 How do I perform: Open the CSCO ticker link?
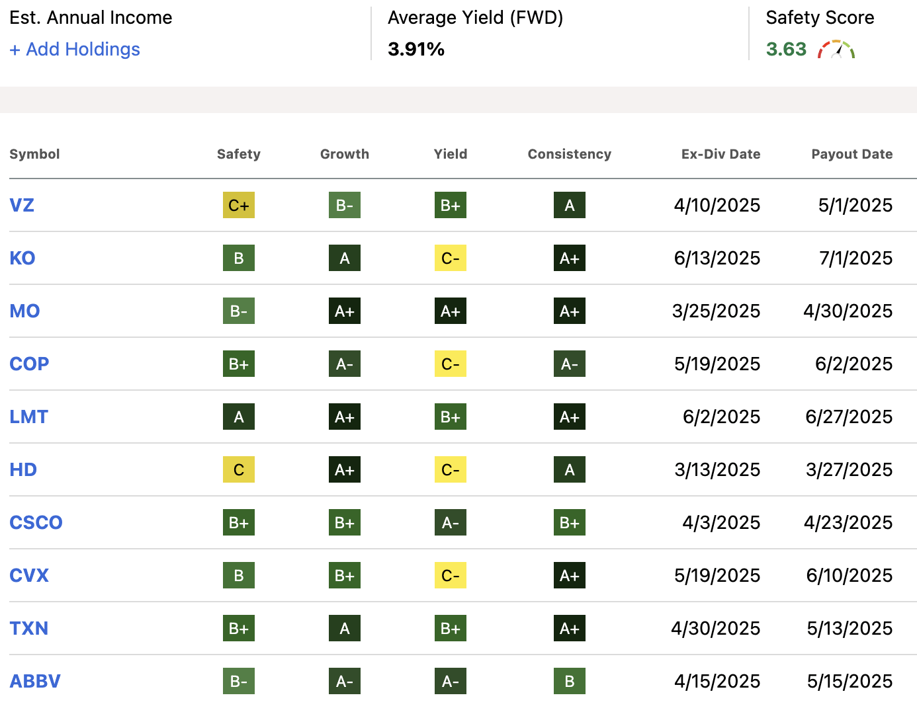[x=36, y=522]
